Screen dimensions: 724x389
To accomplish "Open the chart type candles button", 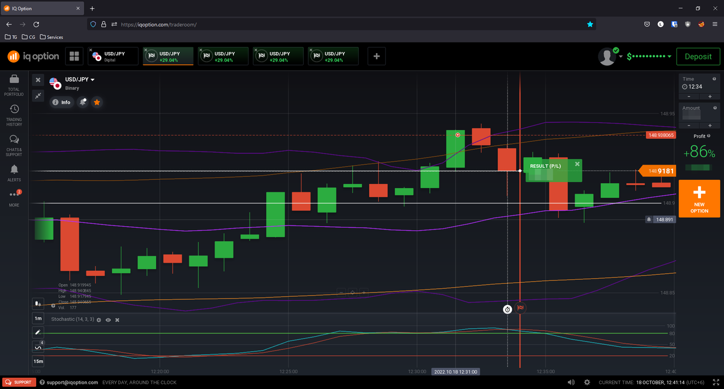I will point(38,303).
